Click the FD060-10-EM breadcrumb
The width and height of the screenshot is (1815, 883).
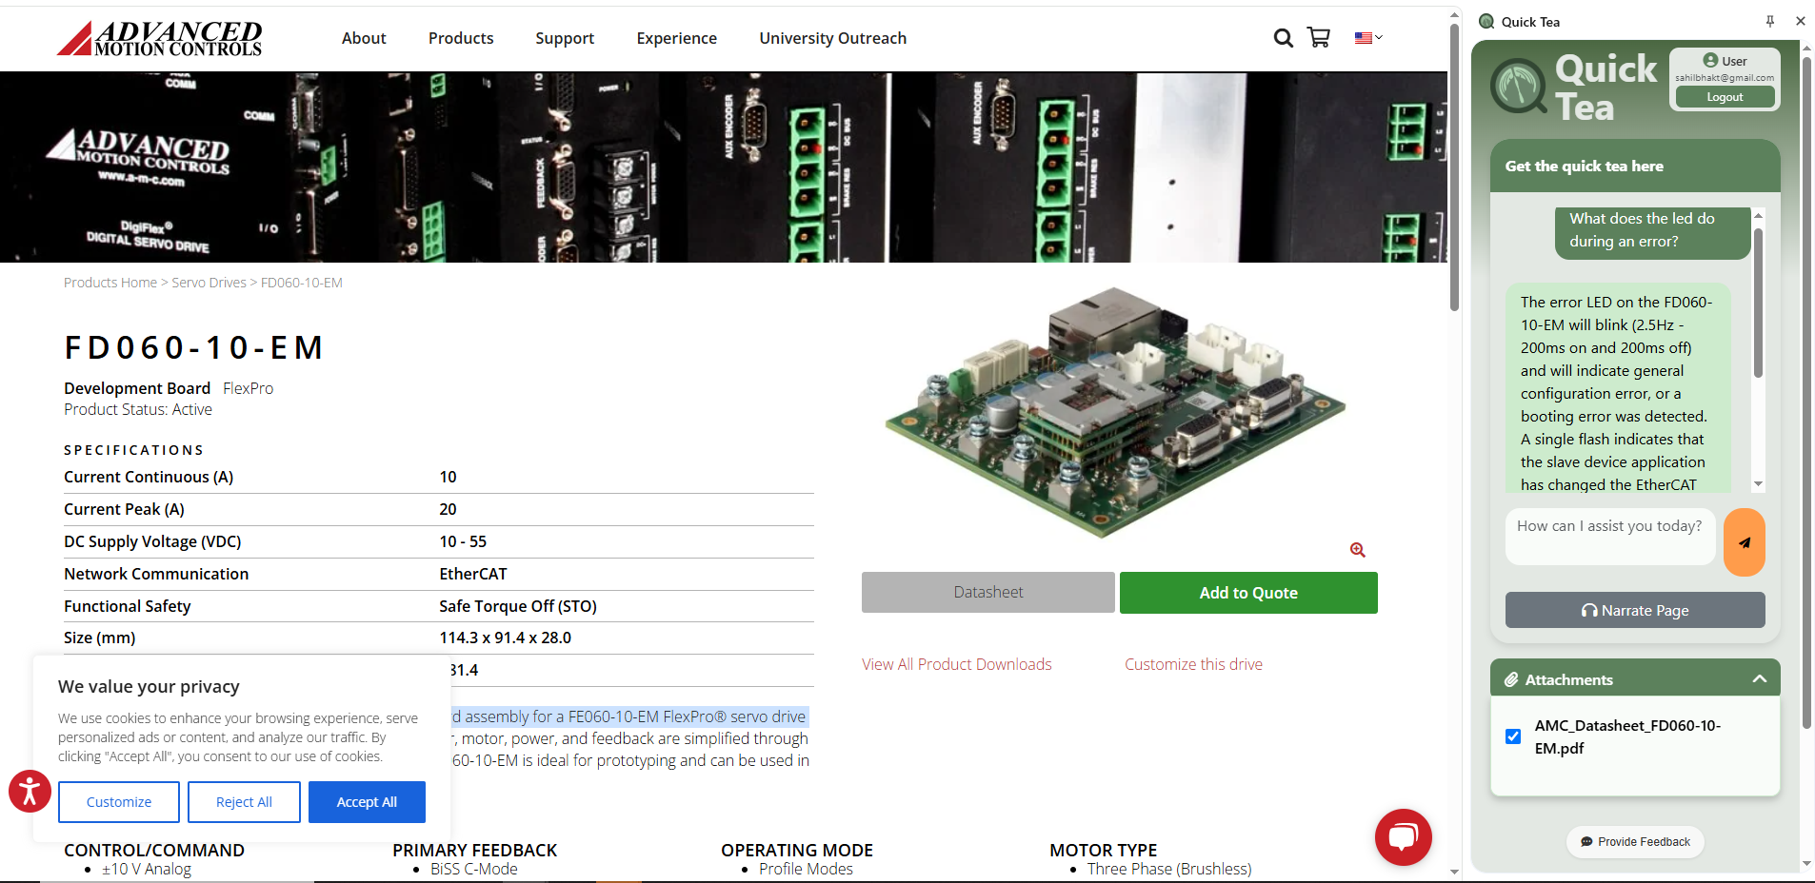click(x=302, y=283)
